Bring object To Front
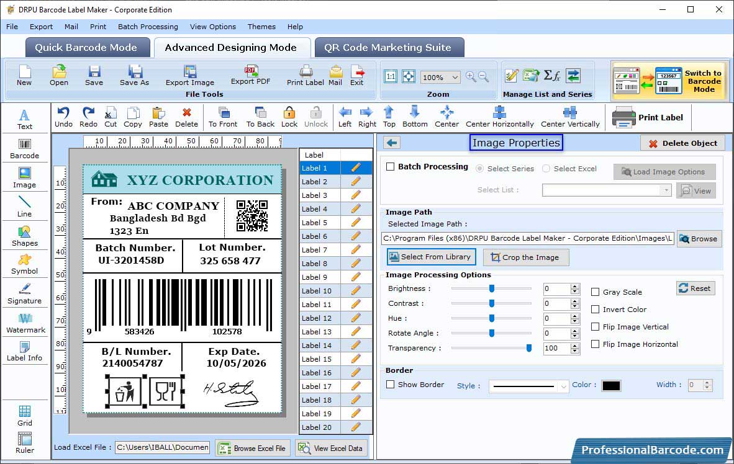This screenshot has height=464, width=734. coord(223,117)
